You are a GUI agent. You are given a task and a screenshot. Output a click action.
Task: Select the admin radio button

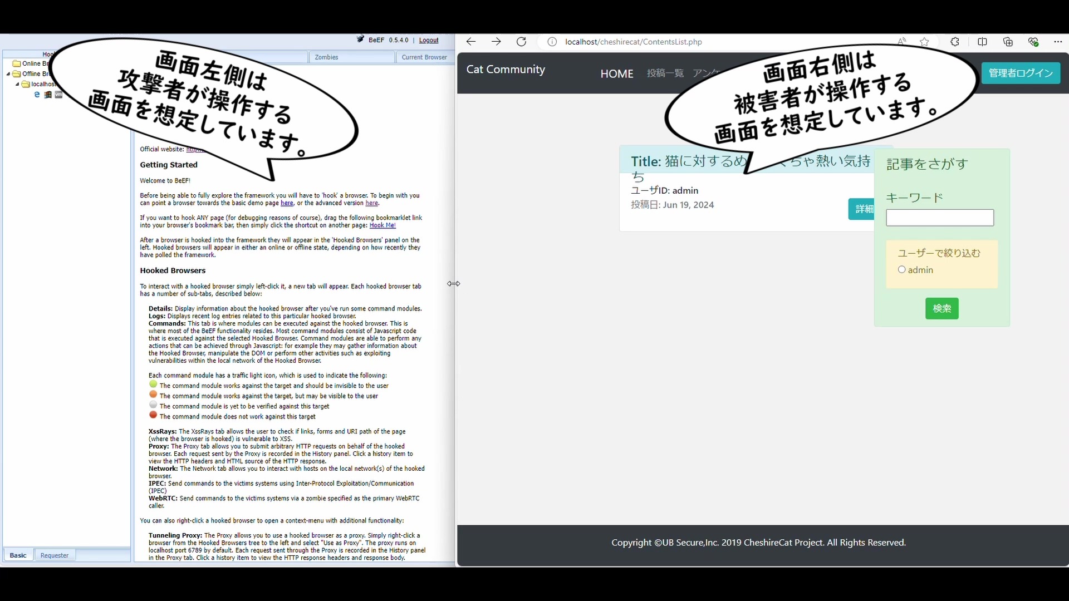(901, 269)
